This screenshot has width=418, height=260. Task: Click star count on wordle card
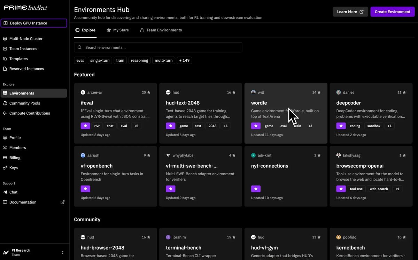click(316, 92)
